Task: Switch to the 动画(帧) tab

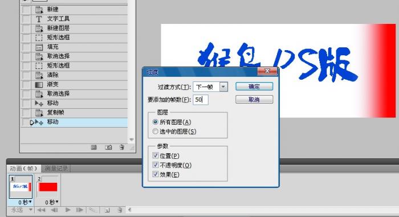Action: click(x=24, y=169)
